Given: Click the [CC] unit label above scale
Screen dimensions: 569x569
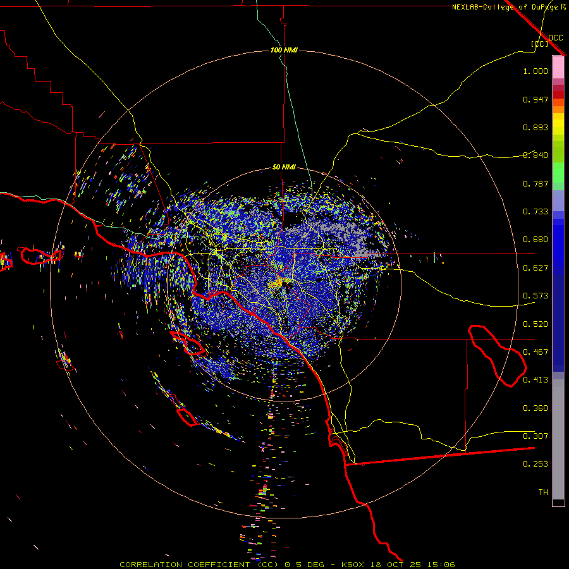Looking at the screenshot, I should 539,44.
